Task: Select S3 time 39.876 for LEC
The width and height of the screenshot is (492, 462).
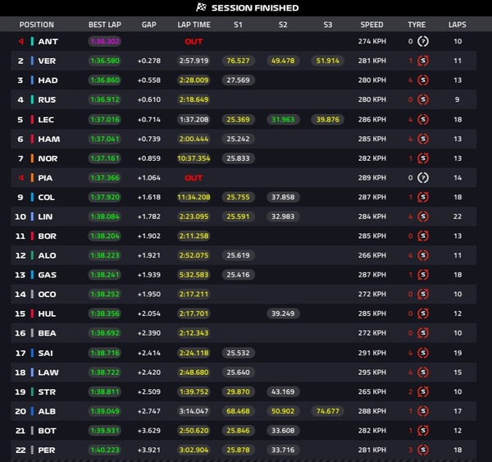Action: [x=327, y=119]
